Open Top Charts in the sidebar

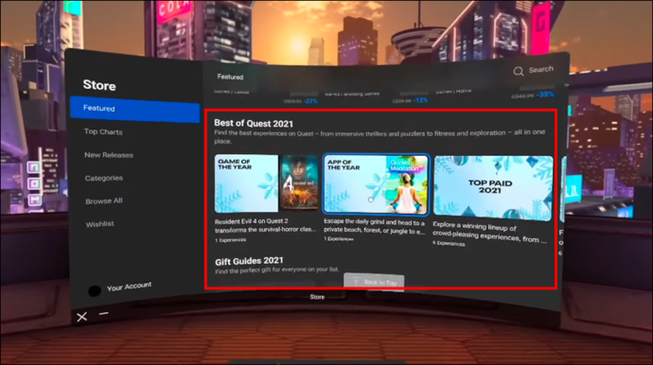pos(103,132)
